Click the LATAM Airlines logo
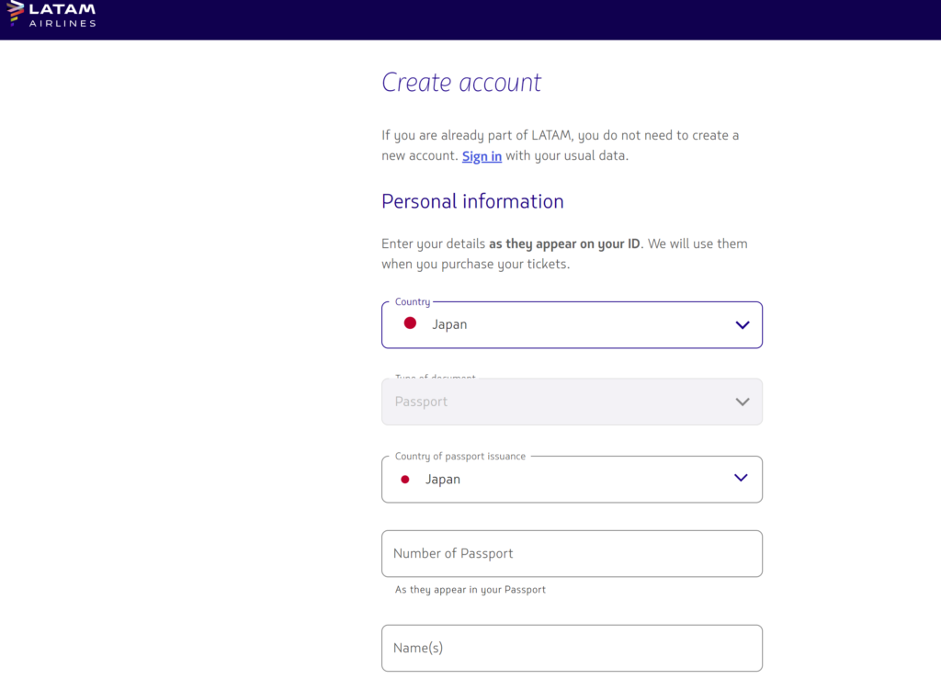The height and width of the screenshot is (679, 941). pyautogui.click(x=51, y=15)
